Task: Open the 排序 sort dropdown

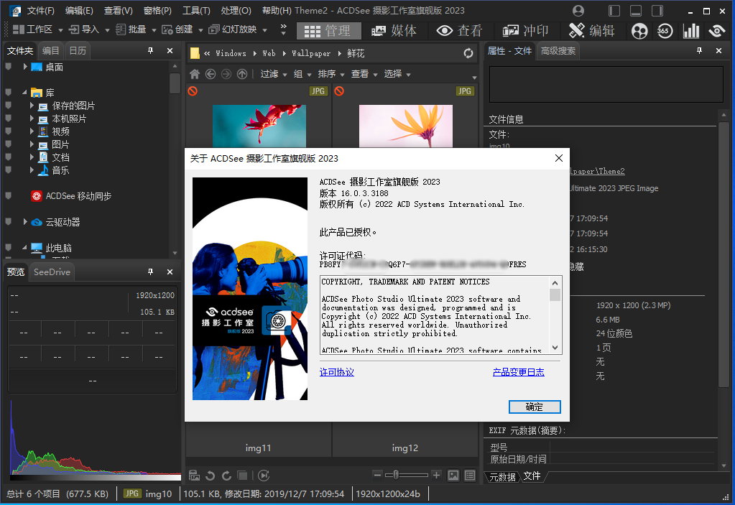Action: click(331, 74)
